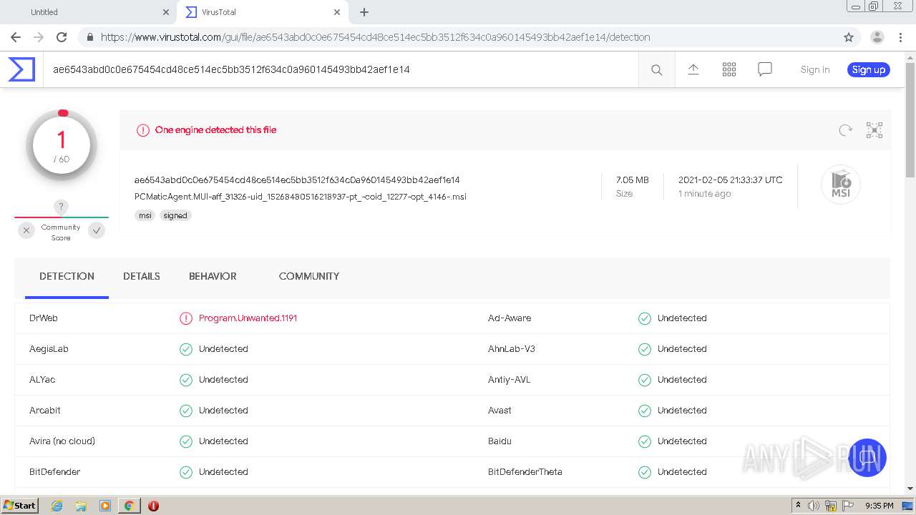Click the detection score 1/60 gauge
The width and height of the screenshot is (916, 515).
62,146
